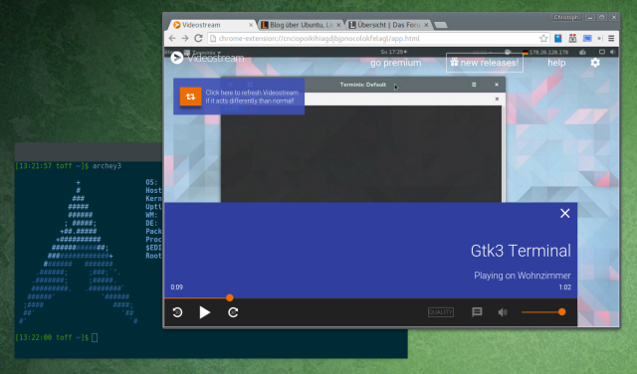Click the Videostream logo icon
This screenshot has height=374, width=637.
pos(177,58)
